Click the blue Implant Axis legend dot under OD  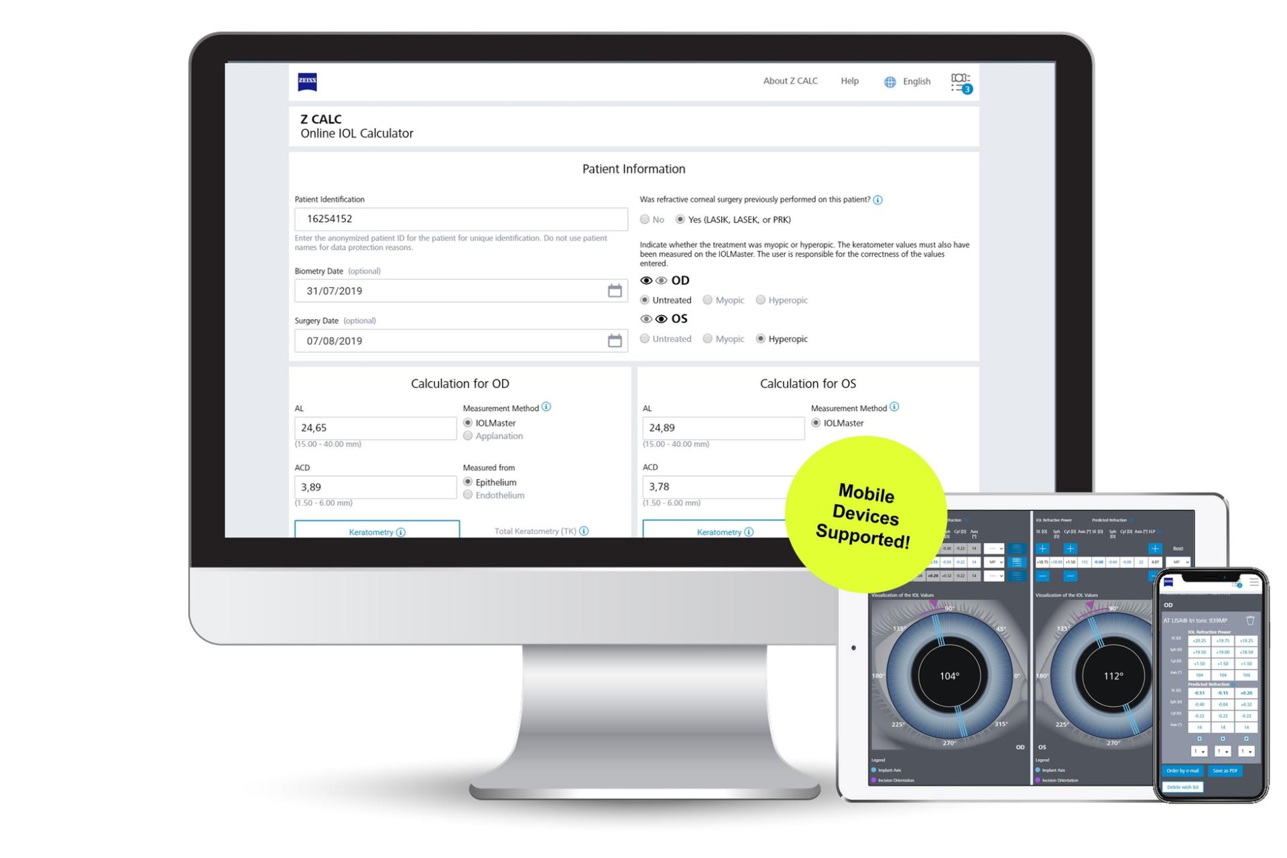coord(874,770)
